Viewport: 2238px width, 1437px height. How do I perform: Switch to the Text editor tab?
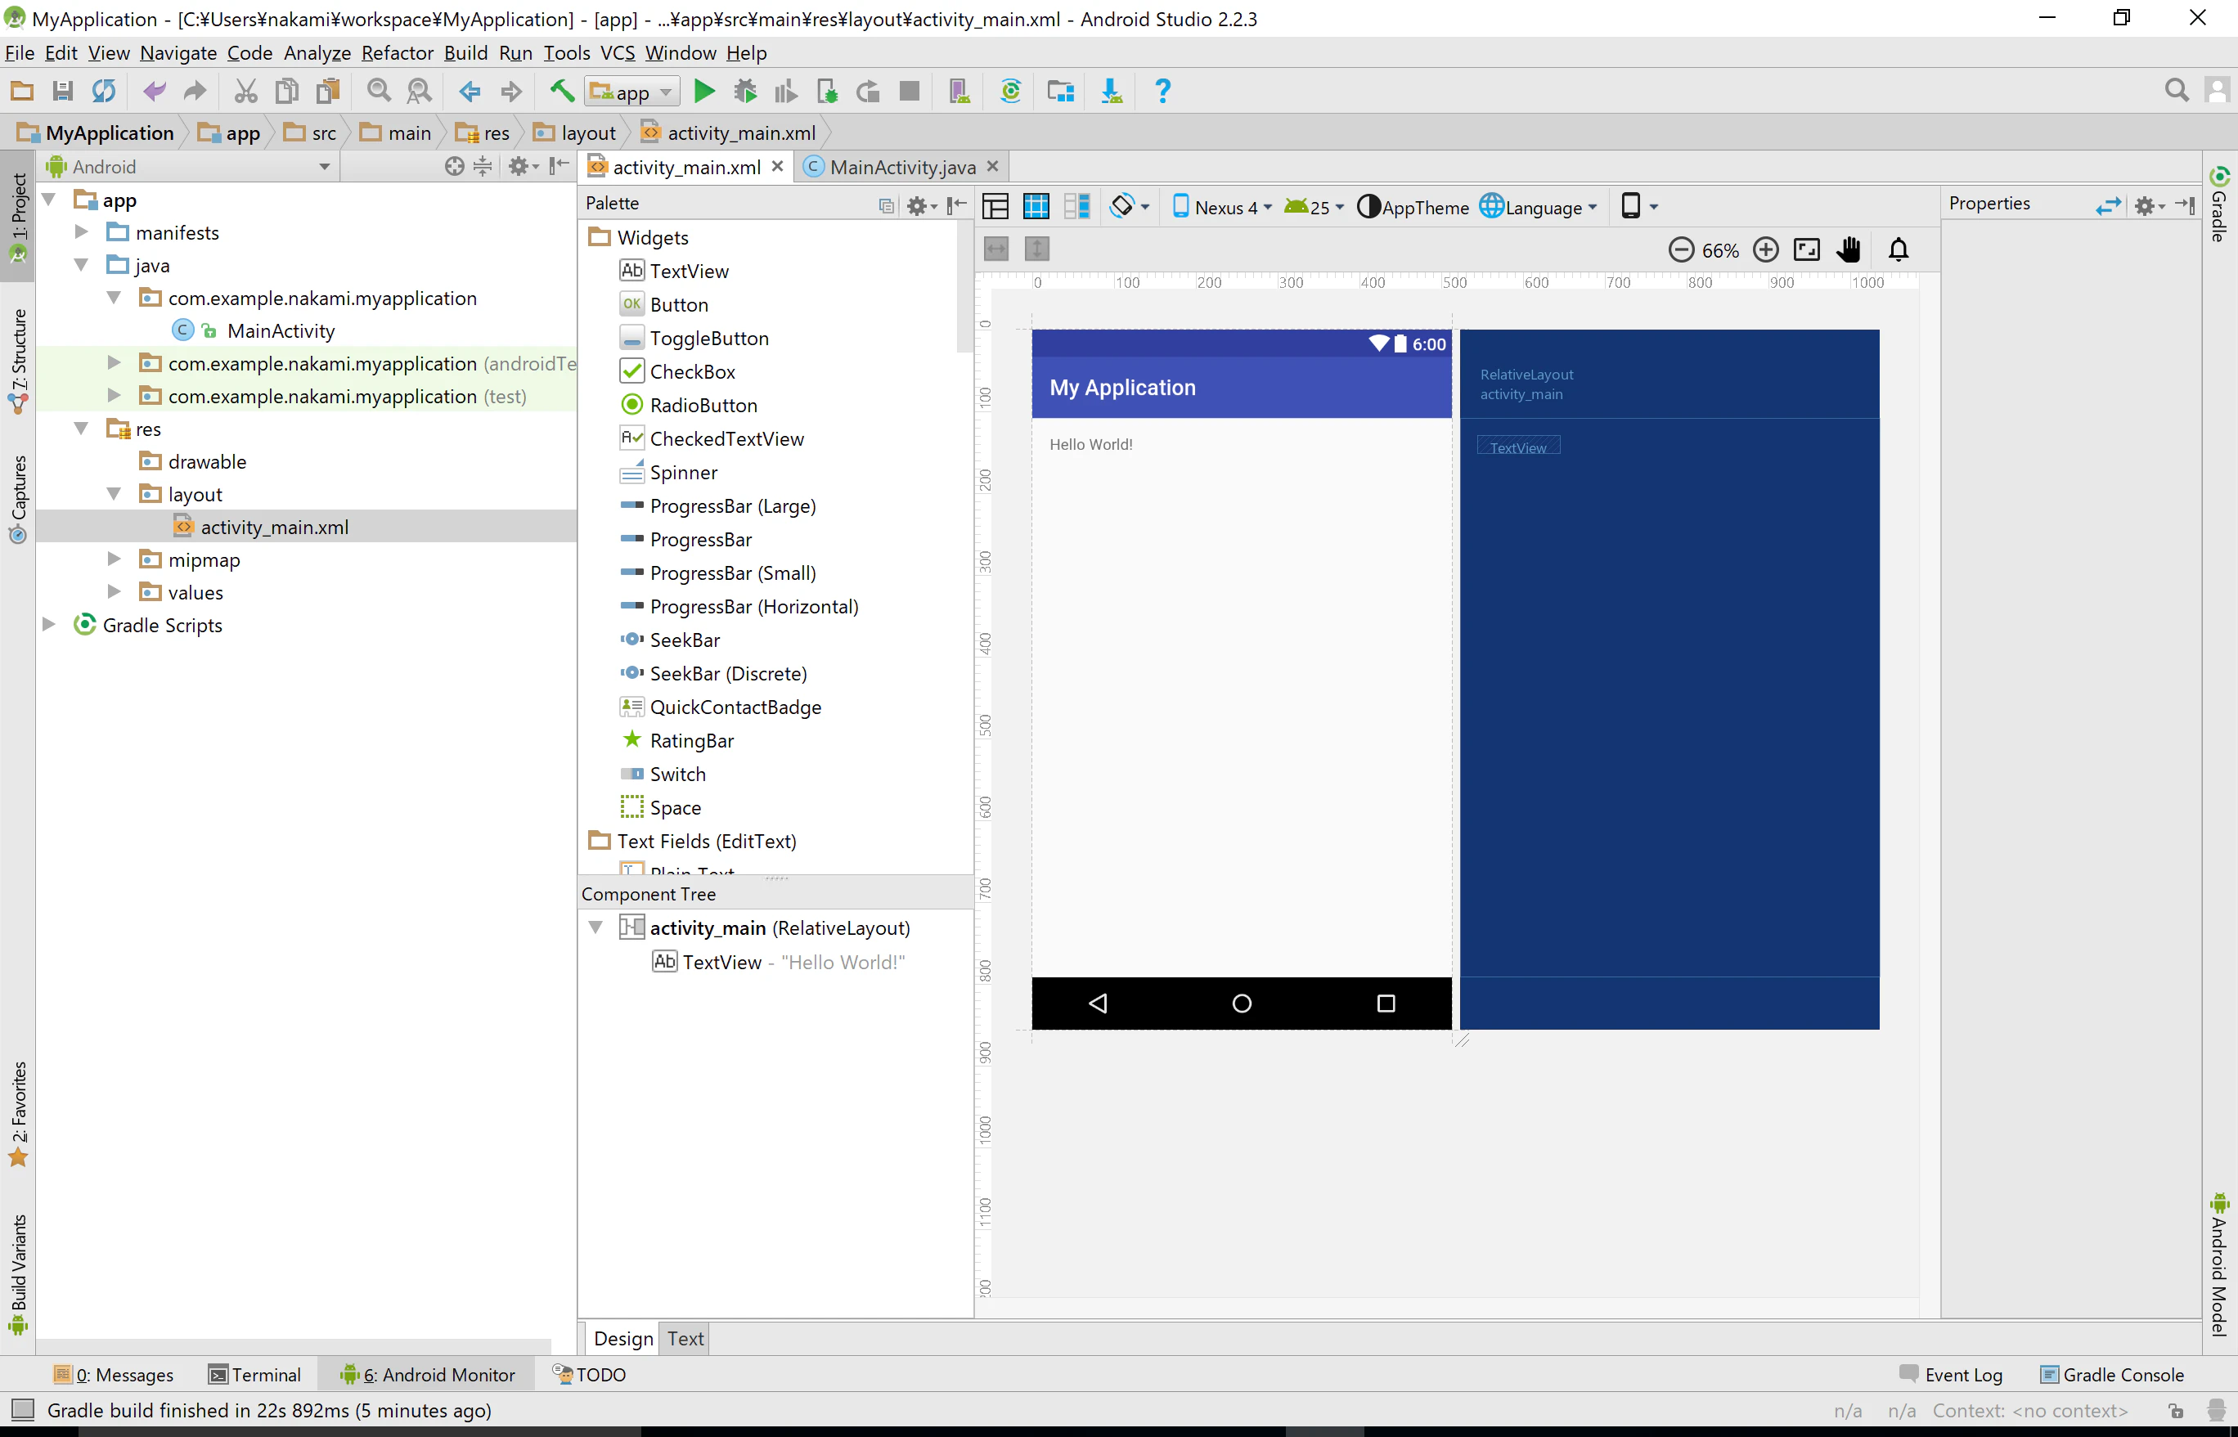(685, 1339)
